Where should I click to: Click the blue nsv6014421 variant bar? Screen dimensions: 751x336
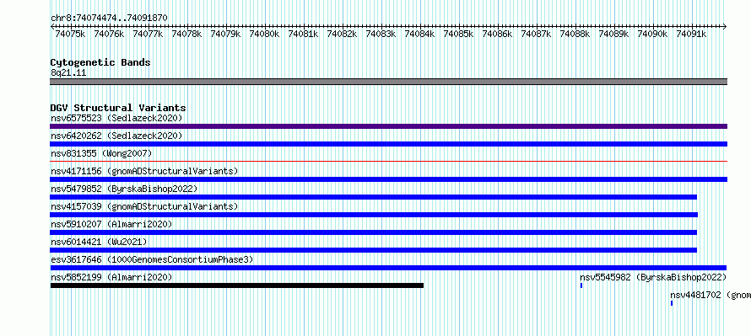point(373,250)
